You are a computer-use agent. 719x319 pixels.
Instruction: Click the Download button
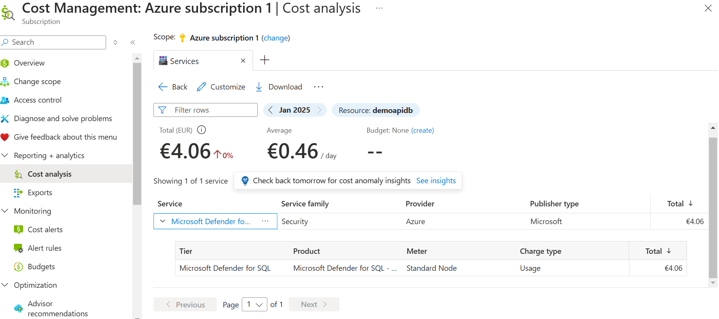(x=278, y=87)
